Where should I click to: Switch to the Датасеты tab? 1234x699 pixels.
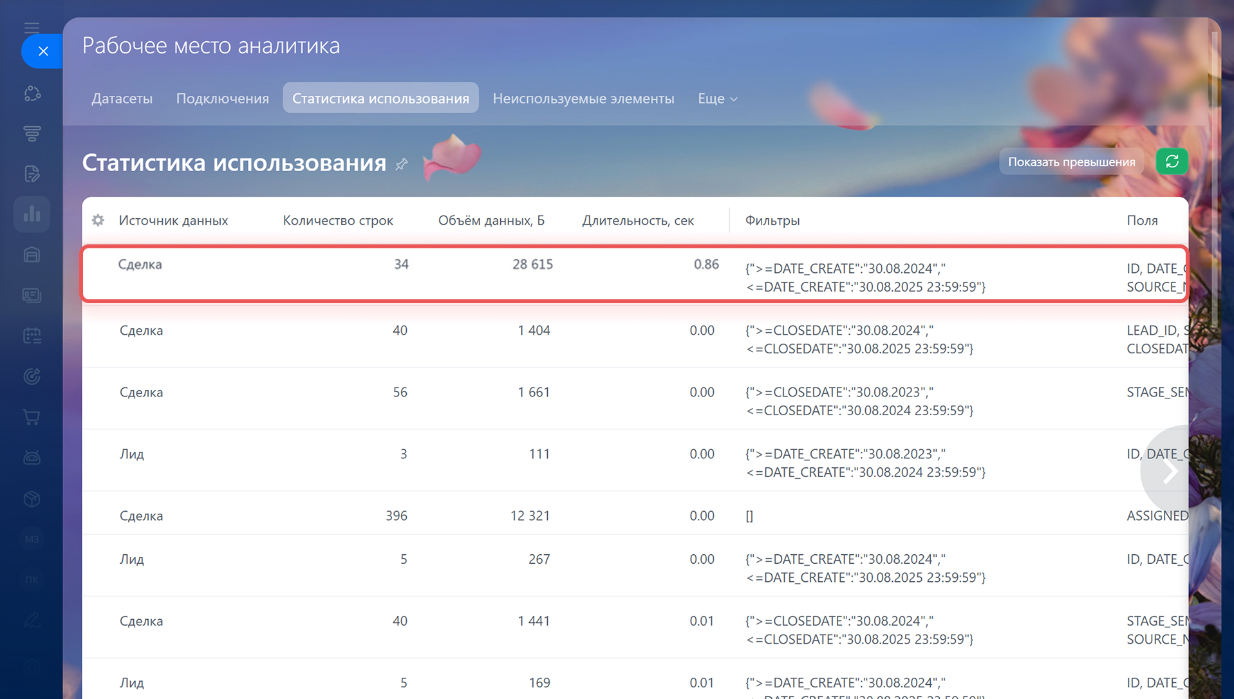click(x=122, y=98)
